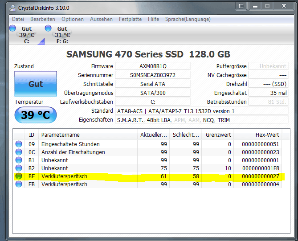
Task: Open the Bearbeiten menu
Action: pyautogui.click(x=43, y=19)
